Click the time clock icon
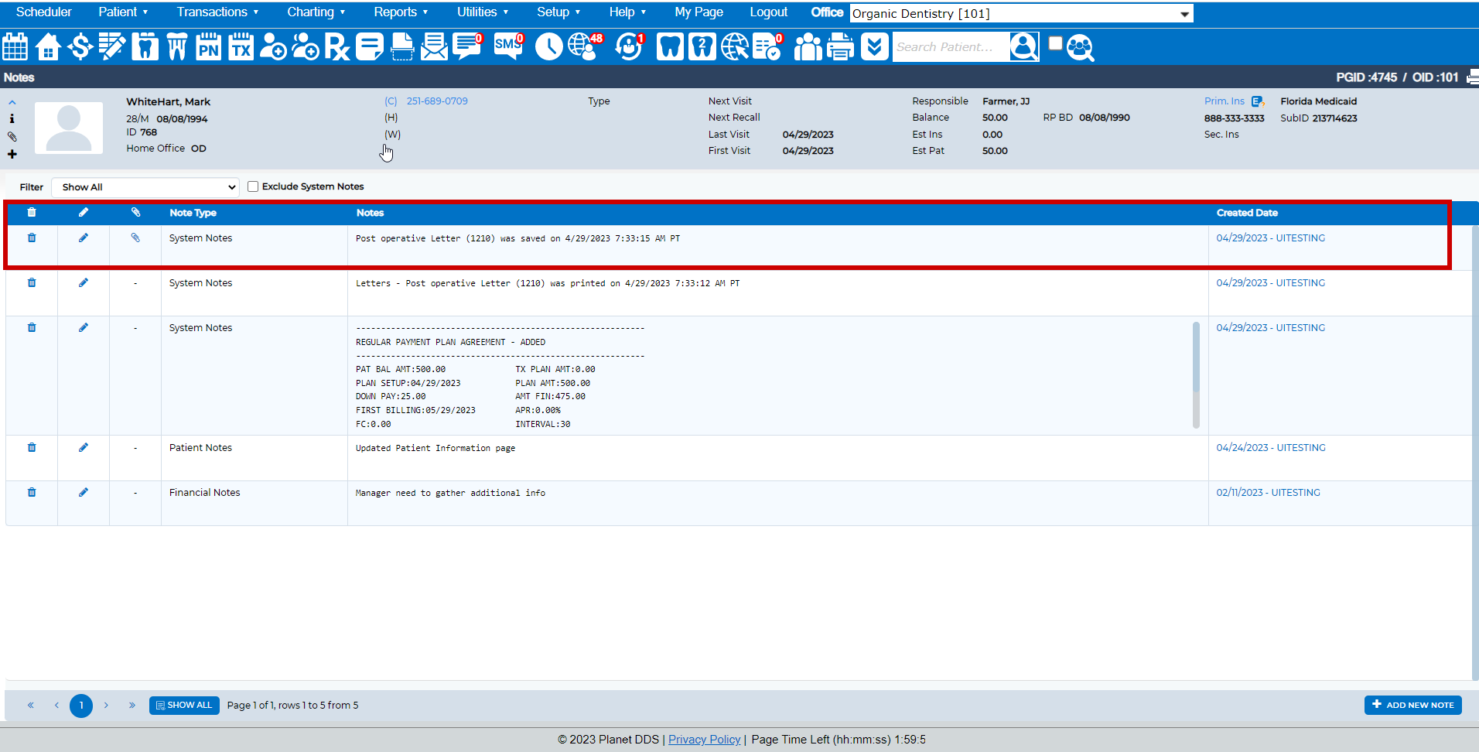The image size is (1479, 752). pos(548,47)
